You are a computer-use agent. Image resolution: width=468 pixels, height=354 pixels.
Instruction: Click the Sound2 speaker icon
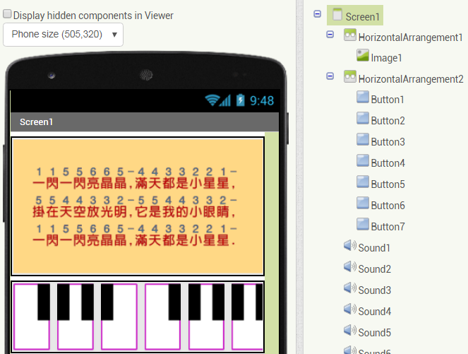tap(350, 267)
